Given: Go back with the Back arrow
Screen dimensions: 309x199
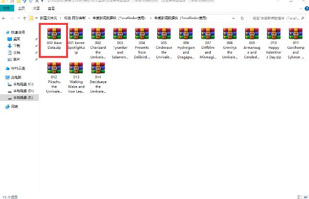Looking at the screenshot, I should [4, 18].
